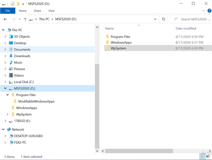Open the Help question mark icon
Image resolution: width=212 pixels, height=160 pixels.
tap(209, 11)
